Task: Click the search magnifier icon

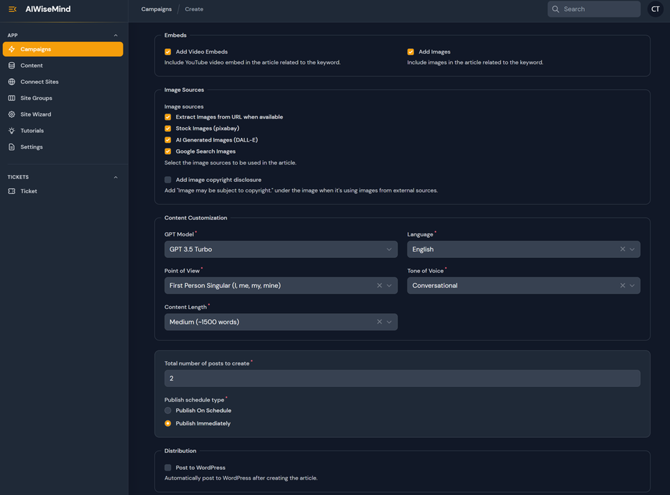Action: (556, 9)
